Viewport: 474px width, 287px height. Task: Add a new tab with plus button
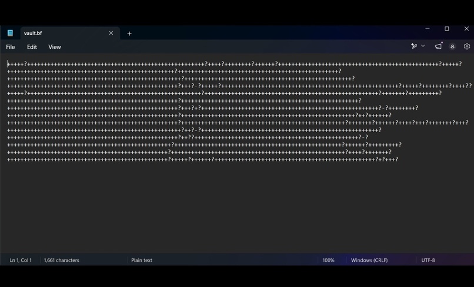[129, 33]
